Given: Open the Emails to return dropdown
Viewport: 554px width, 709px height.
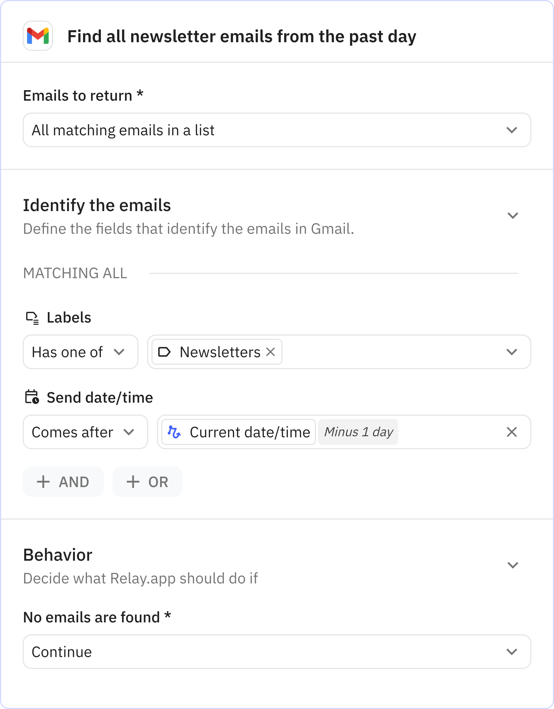Looking at the screenshot, I should pyautogui.click(x=276, y=130).
